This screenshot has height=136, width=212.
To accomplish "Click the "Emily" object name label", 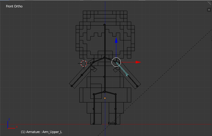I will tap(112, 123).
